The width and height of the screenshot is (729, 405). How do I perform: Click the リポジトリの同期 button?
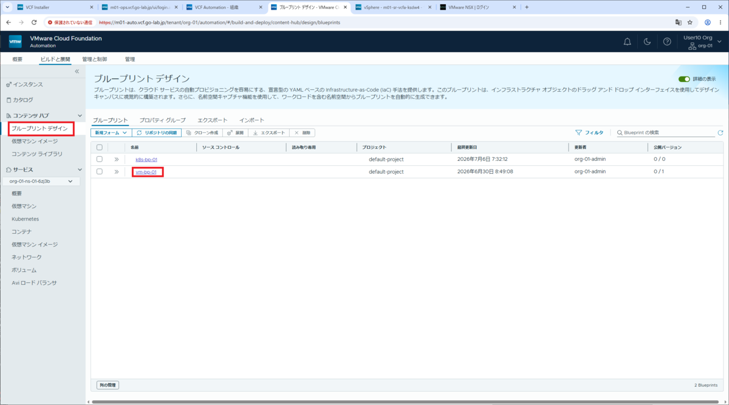pyautogui.click(x=157, y=132)
